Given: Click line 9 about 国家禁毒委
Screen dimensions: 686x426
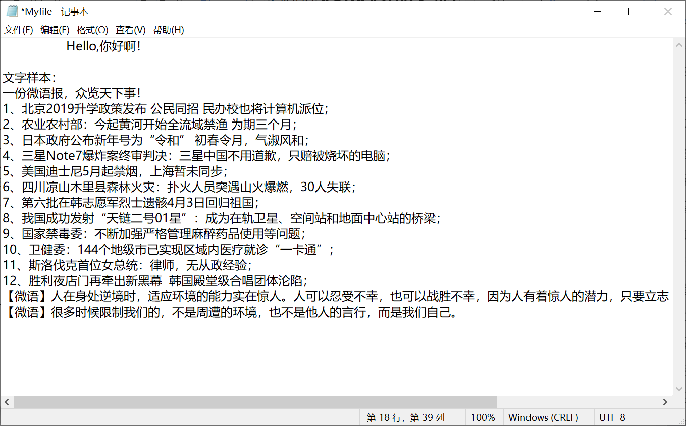Looking at the screenshot, I should [154, 234].
